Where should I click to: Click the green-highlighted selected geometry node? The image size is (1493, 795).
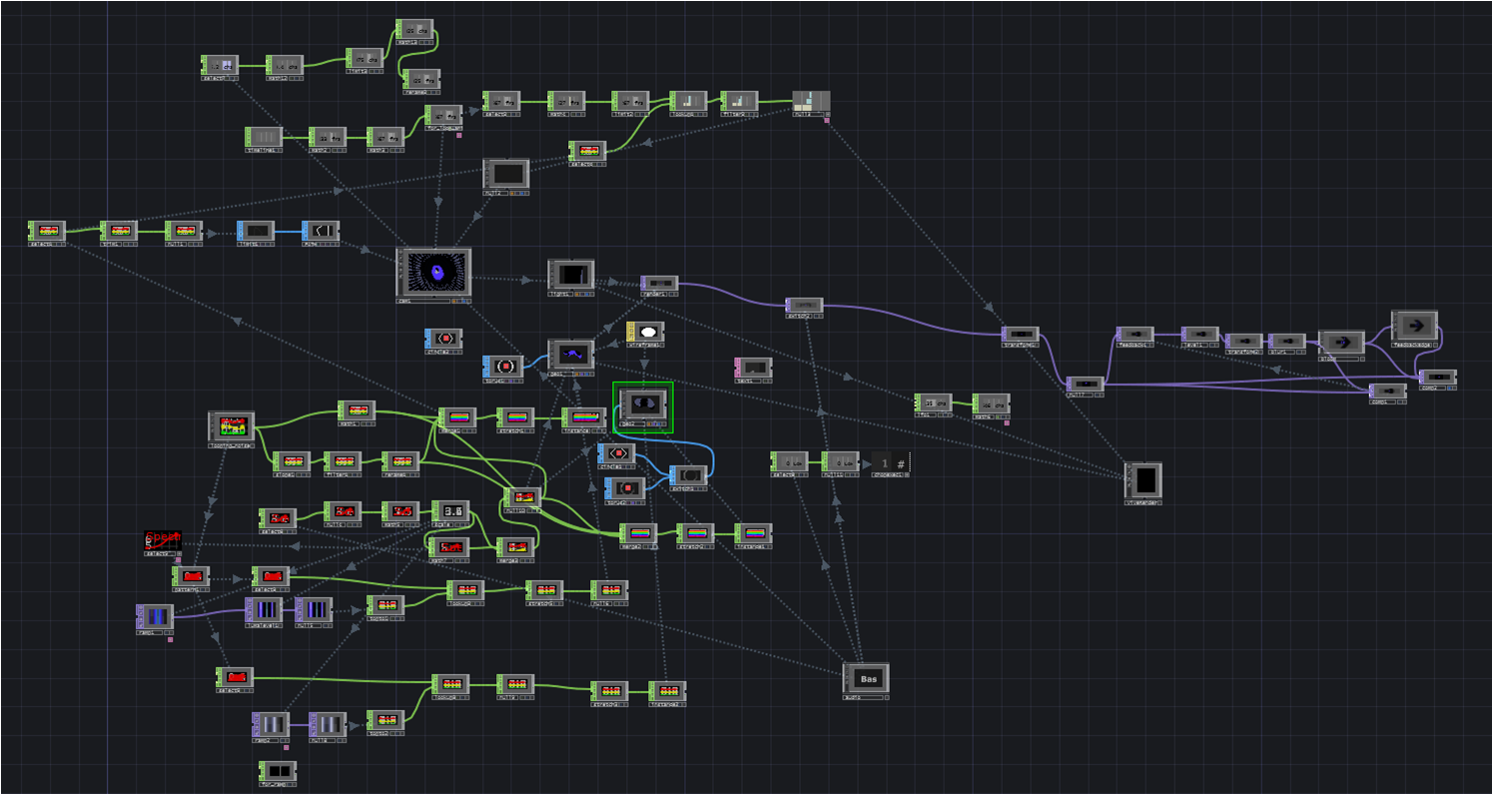644,404
